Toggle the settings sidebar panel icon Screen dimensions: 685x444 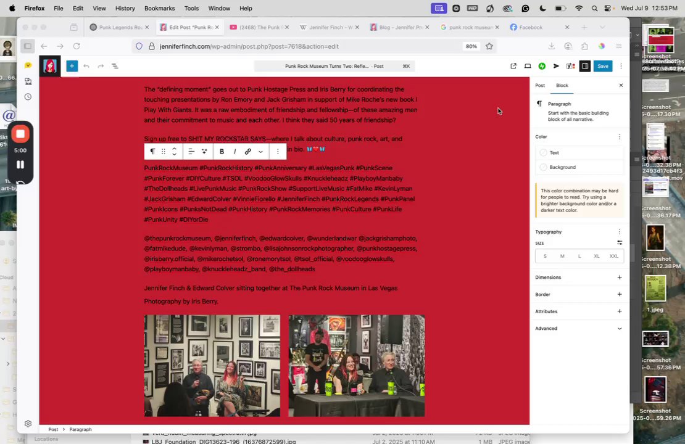click(584, 66)
